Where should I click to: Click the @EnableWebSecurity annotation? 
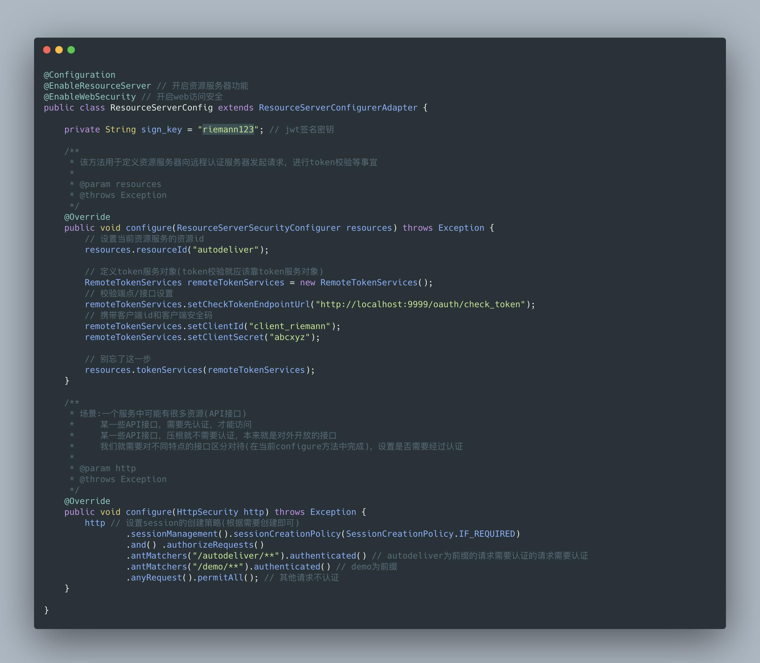tap(90, 97)
